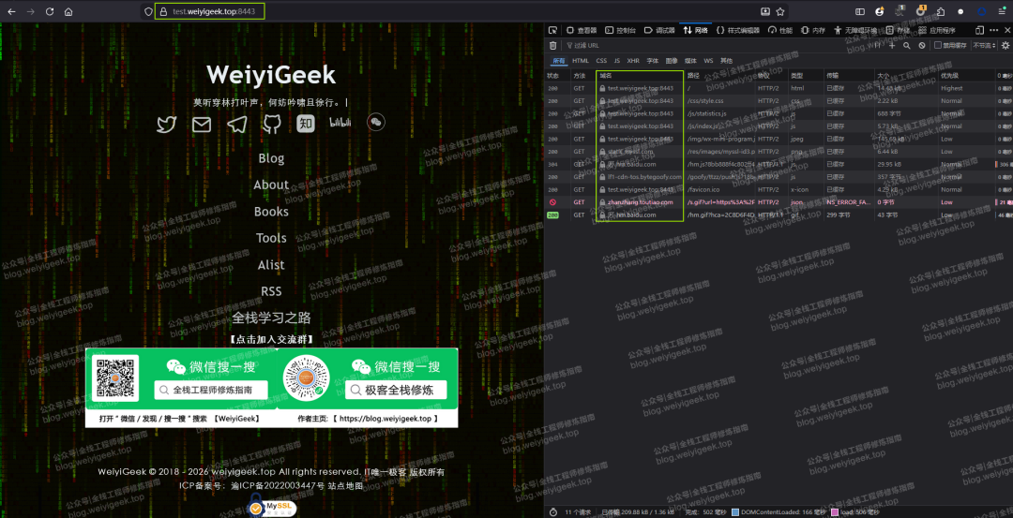
Task: Clear network log with trash icon
Action: coord(552,45)
